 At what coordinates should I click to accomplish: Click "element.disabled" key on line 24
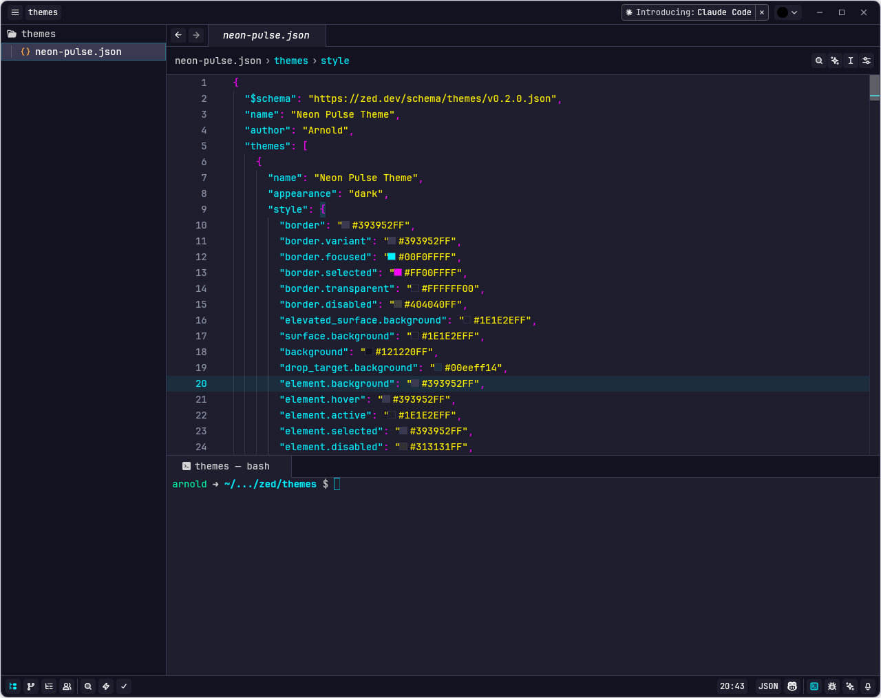click(x=332, y=447)
